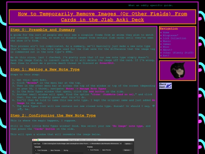This screenshot has height=154, width=205.
Task: Go to the Link Collection page
Action: pyautogui.click(x=174, y=38)
